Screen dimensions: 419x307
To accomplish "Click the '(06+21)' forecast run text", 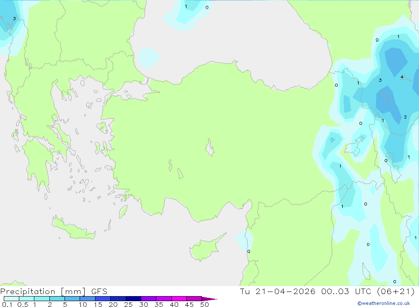I will click(x=396, y=291).
